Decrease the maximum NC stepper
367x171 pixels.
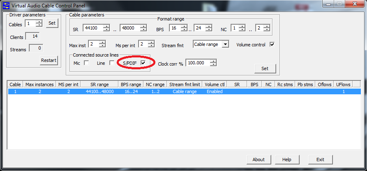coord(267,30)
